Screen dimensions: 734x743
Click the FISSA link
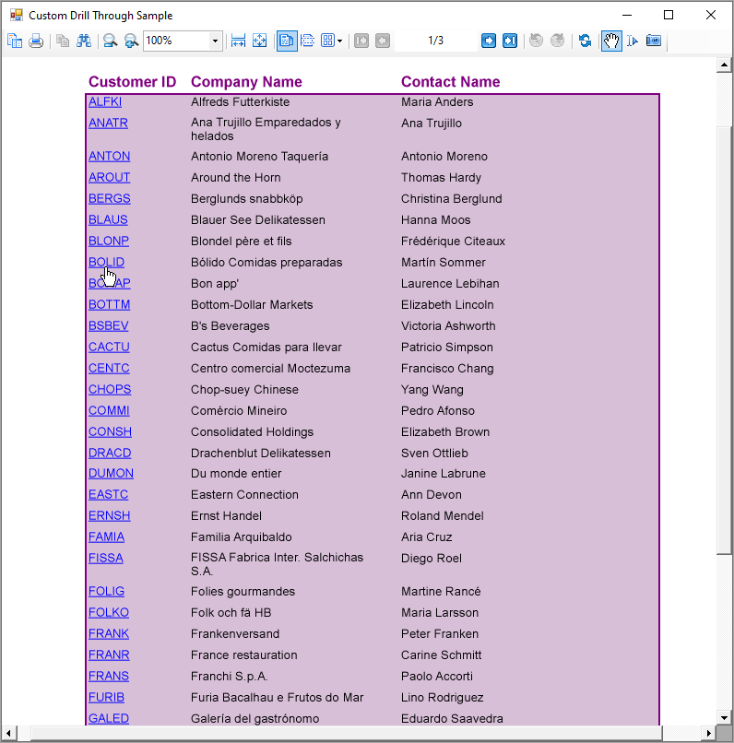click(106, 559)
